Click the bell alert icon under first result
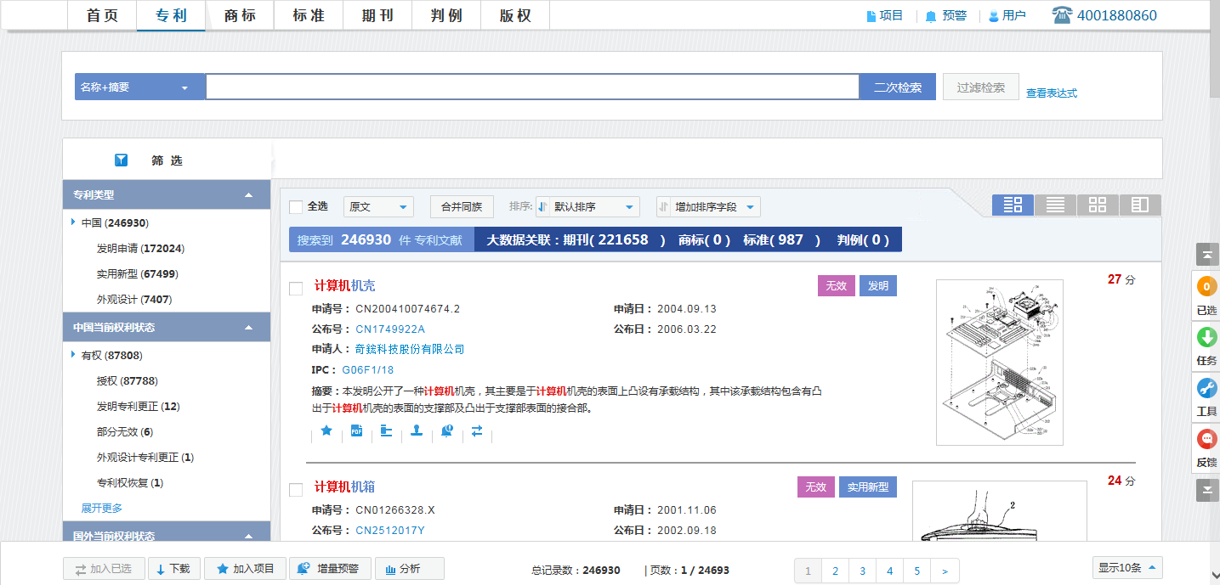The image size is (1220, 585). (447, 431)
